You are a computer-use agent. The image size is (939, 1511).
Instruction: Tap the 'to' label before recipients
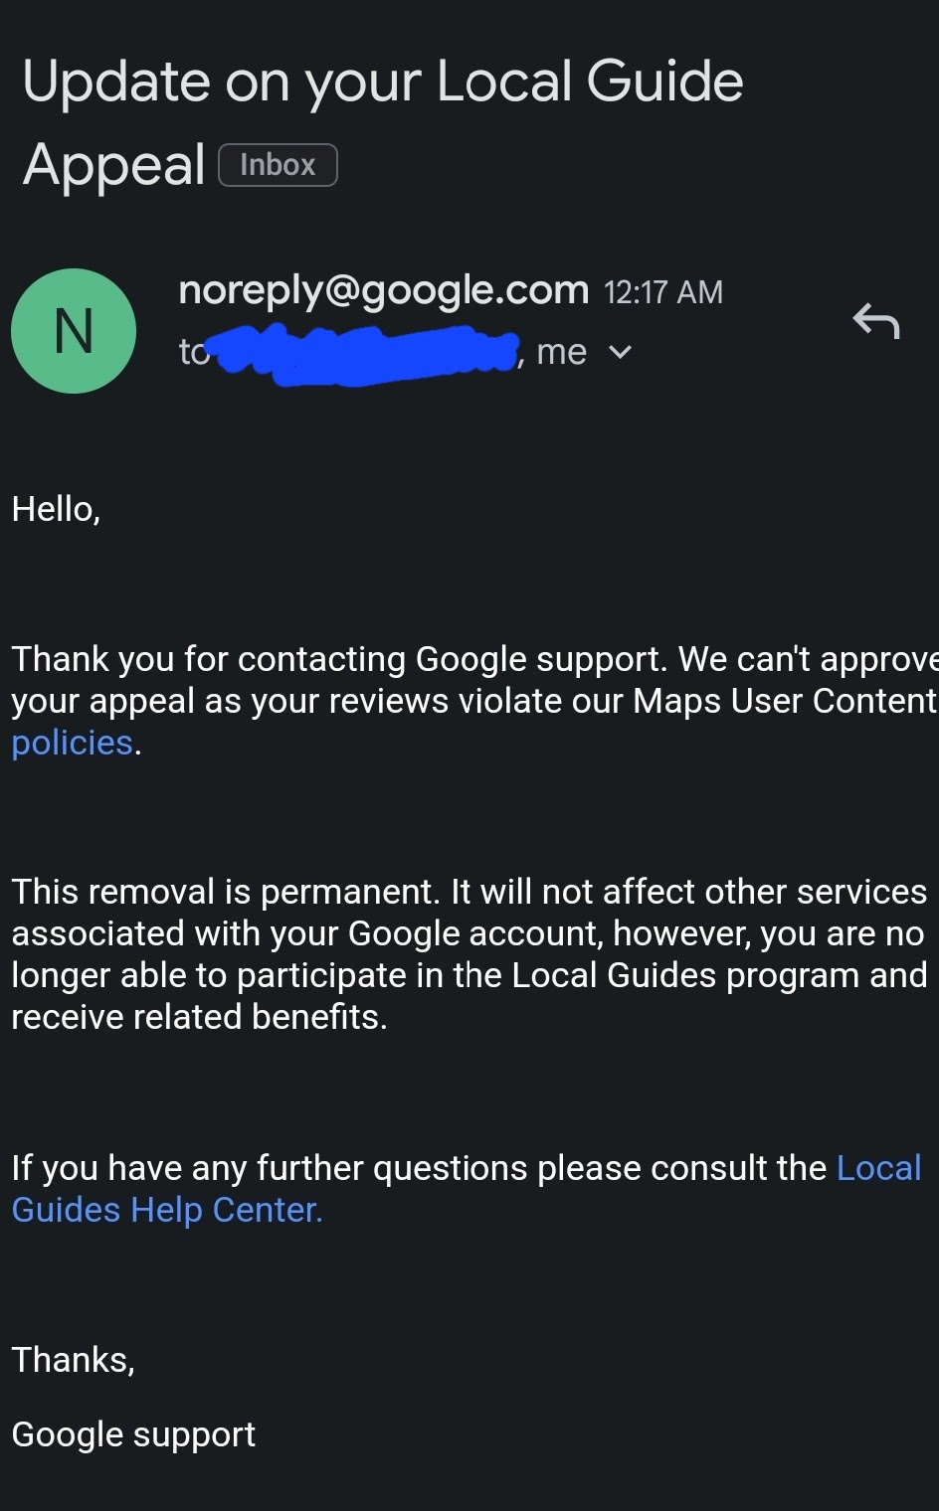(x=193, y=352)
